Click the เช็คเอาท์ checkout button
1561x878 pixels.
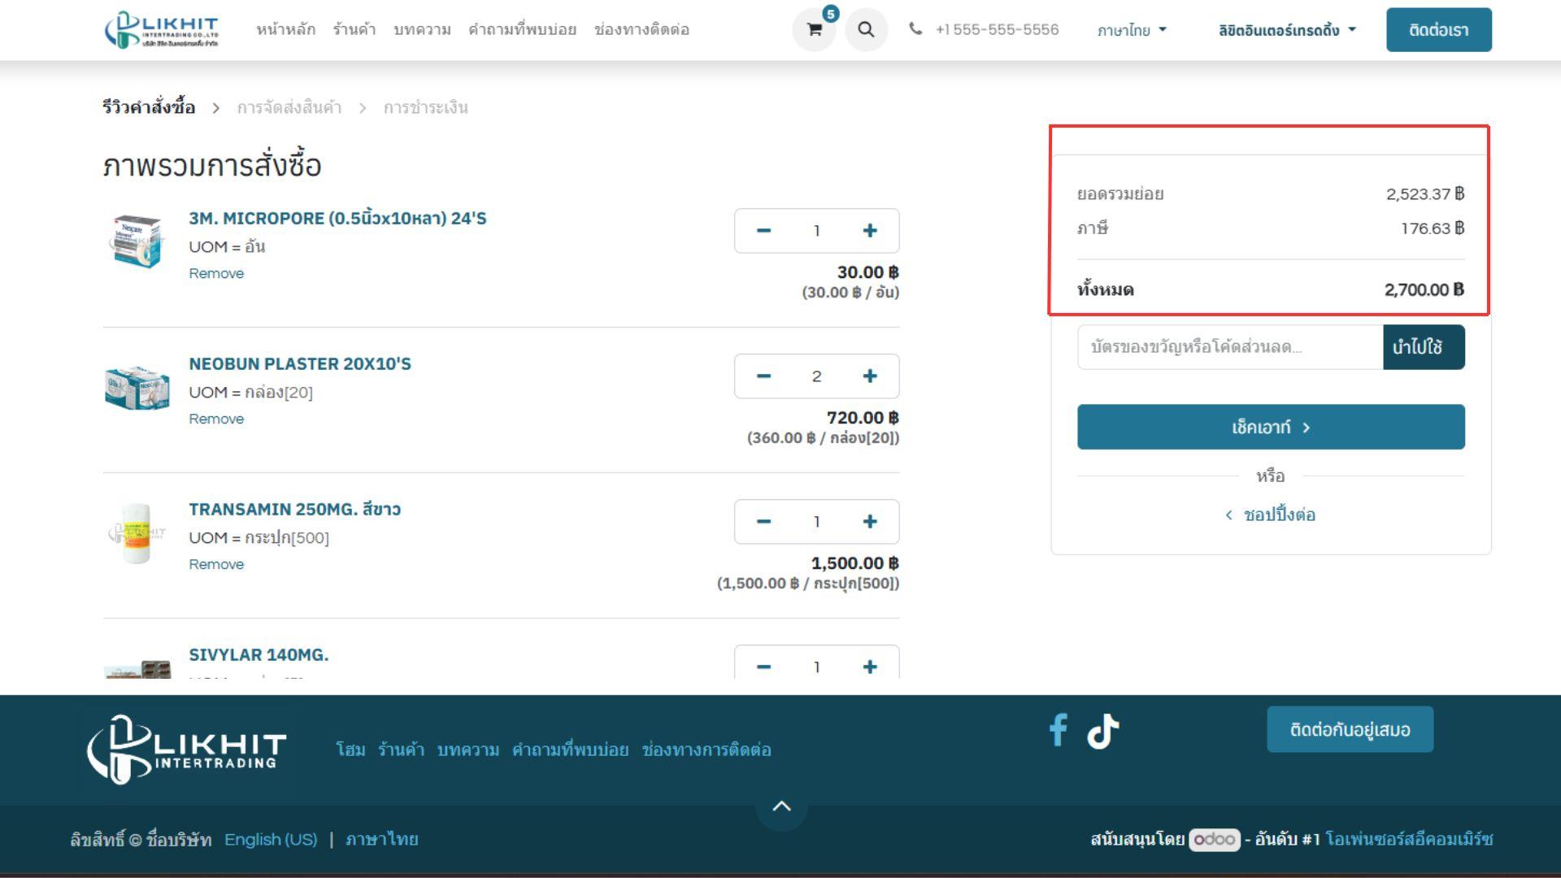pyautogui.click(x=1271, y=427)
